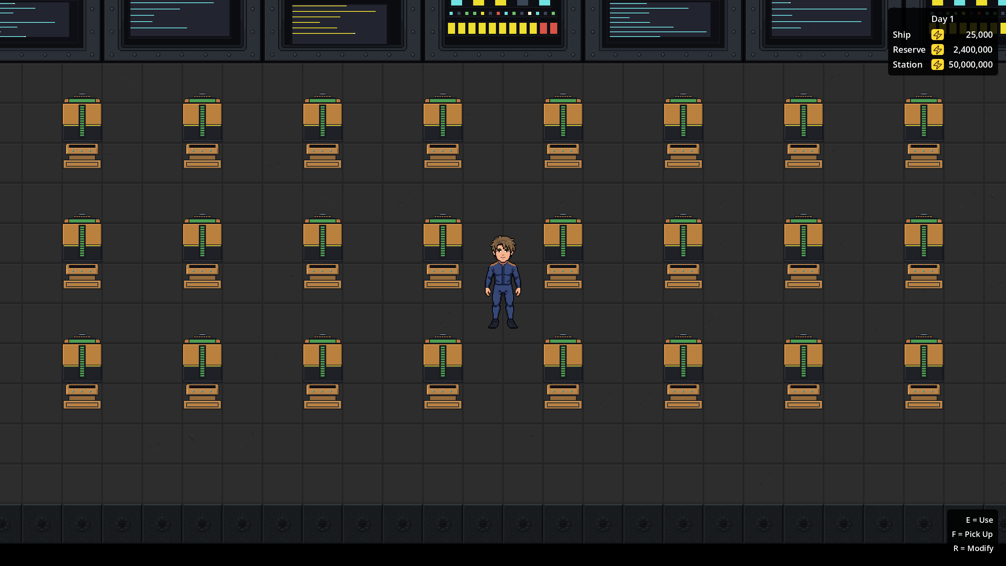Click the Reserve energy lightning icon
The height and width of the screenshot is (566, 1006).
937,50
